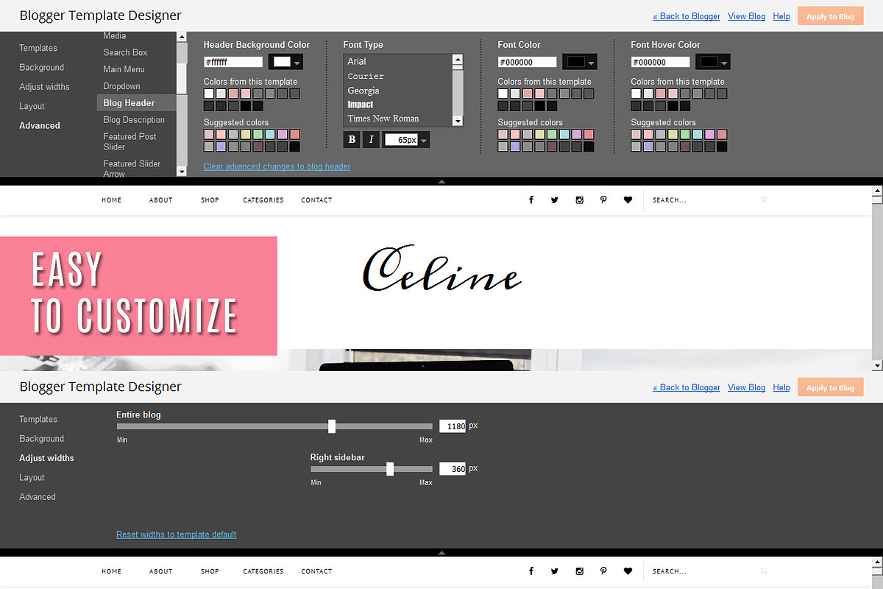Click the Facebook icon beside the Celine header preview

point(531,200)
